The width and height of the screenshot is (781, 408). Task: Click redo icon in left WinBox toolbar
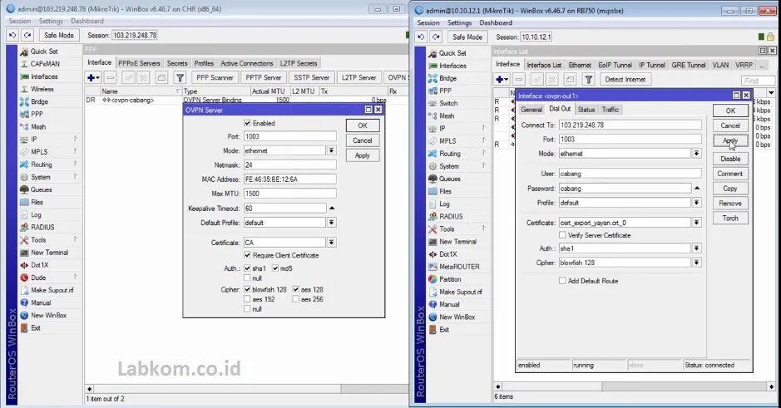point(28,36)
